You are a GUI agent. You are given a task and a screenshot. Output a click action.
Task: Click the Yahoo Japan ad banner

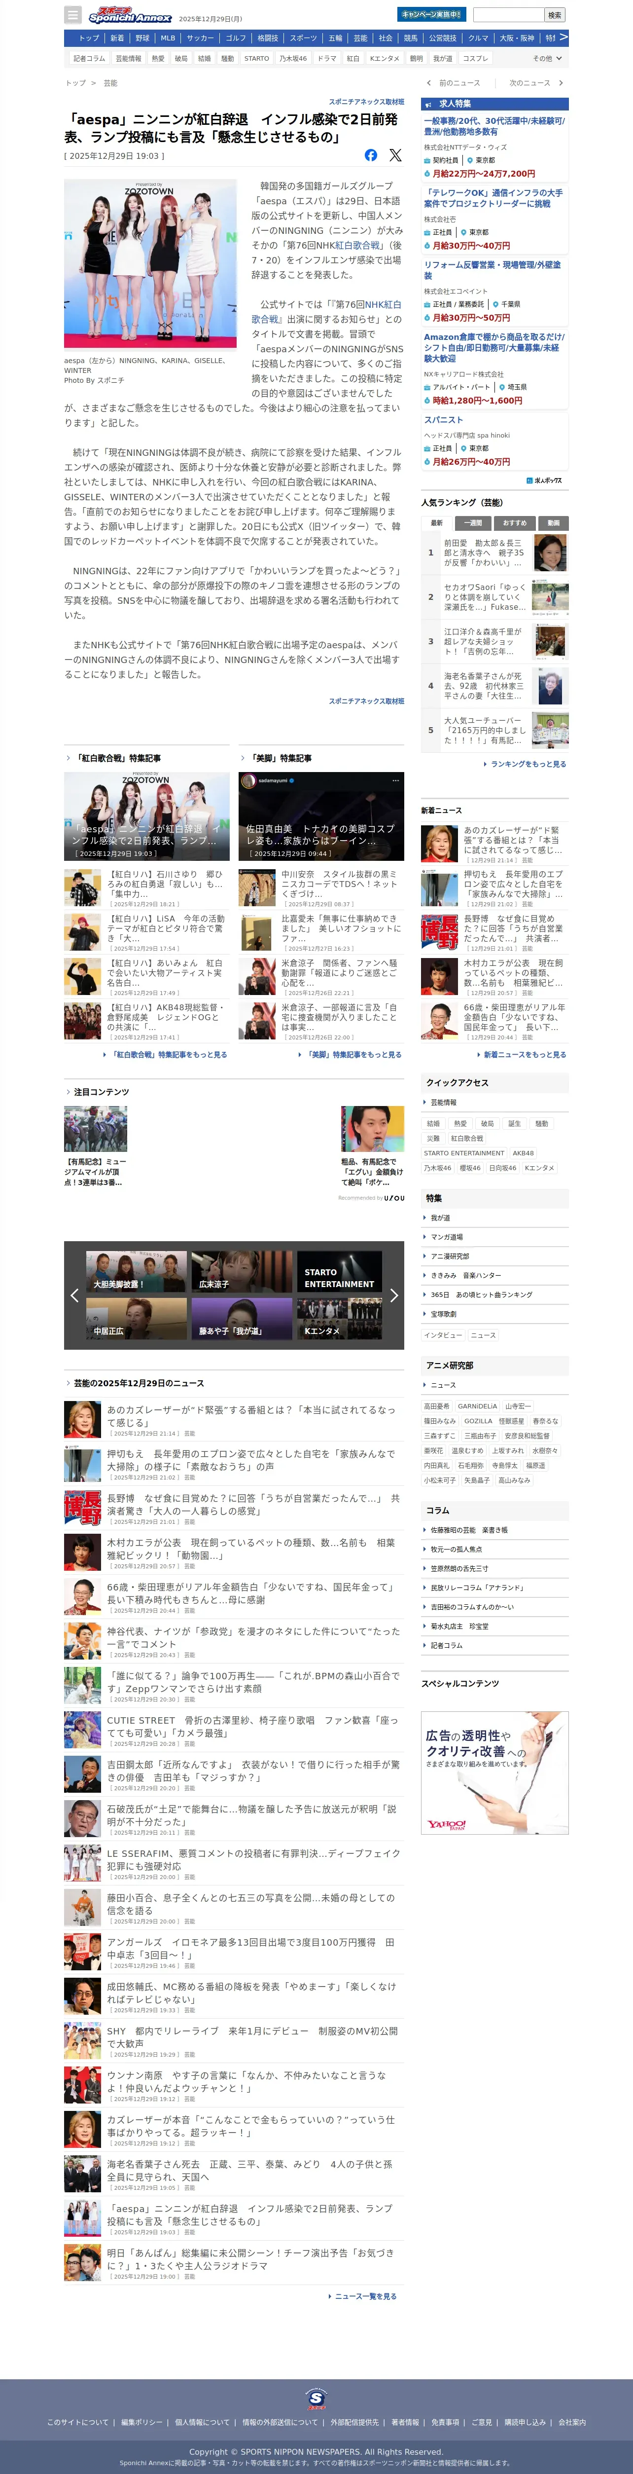tap(495, 1772)
